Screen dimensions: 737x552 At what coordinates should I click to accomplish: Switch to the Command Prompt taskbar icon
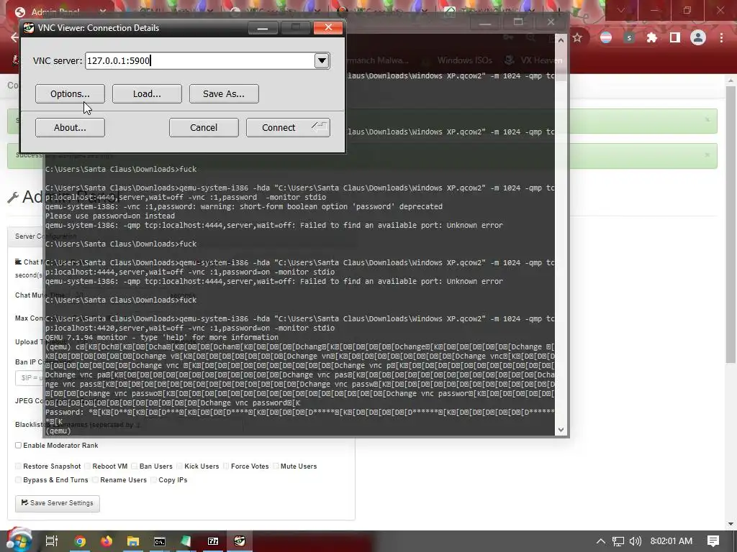point(160,541)
